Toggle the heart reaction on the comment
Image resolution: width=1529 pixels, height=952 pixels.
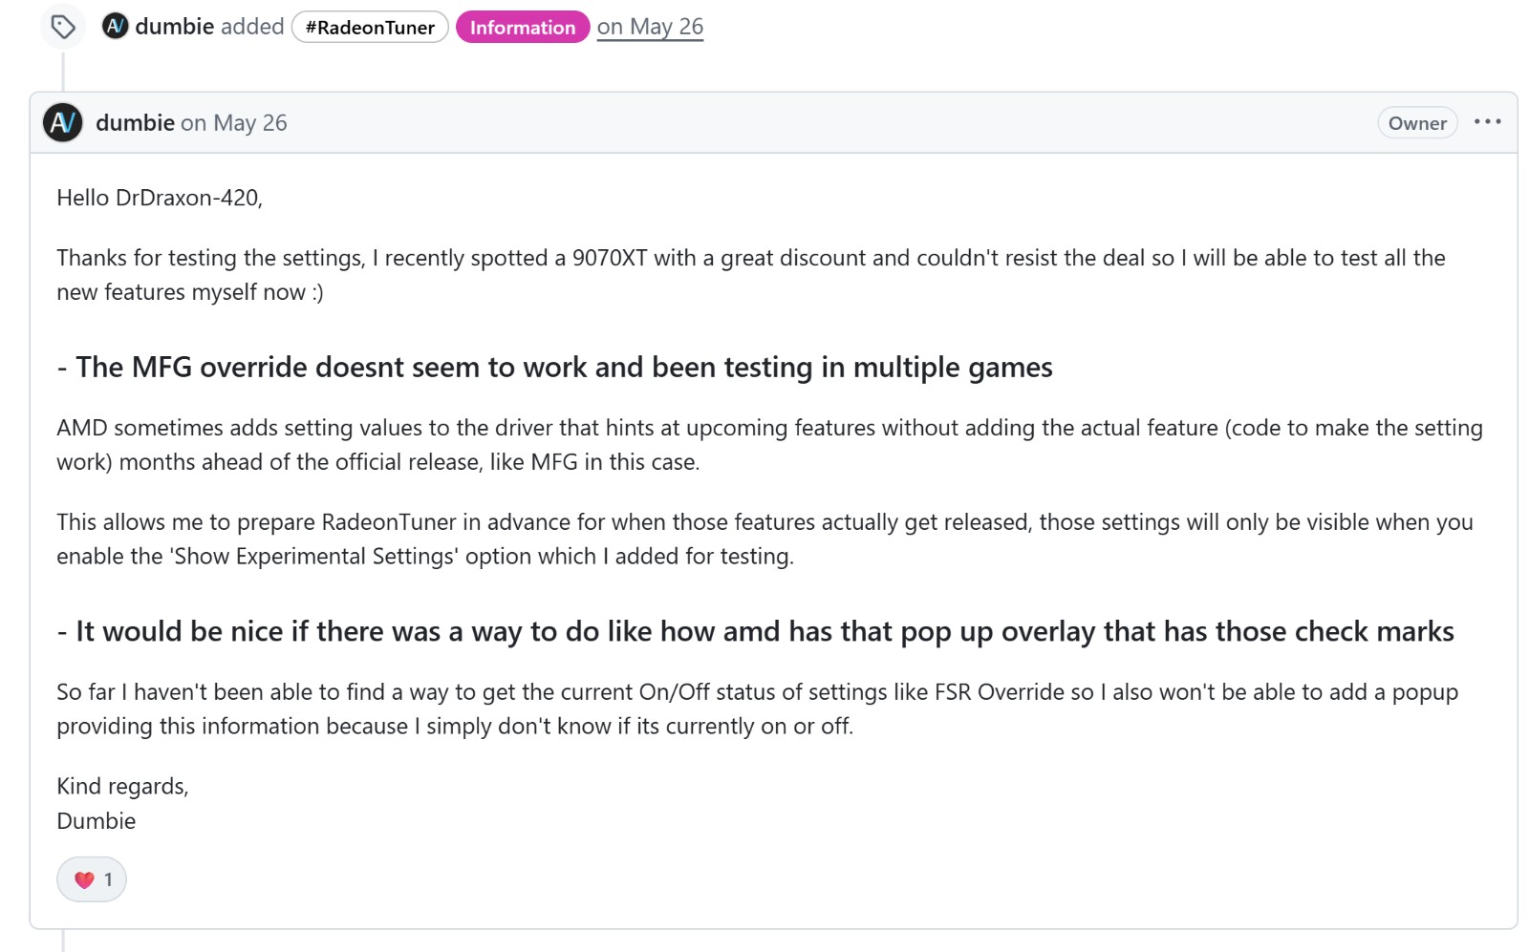pos(92,879)
